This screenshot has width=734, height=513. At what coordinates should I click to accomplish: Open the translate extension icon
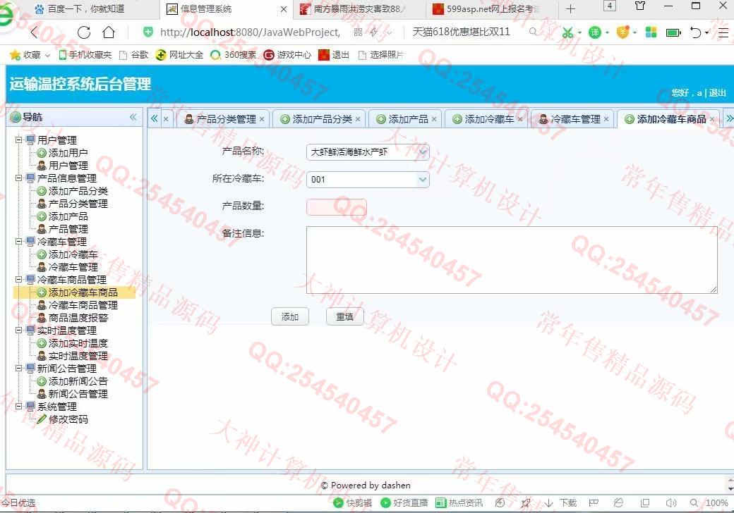594,32
